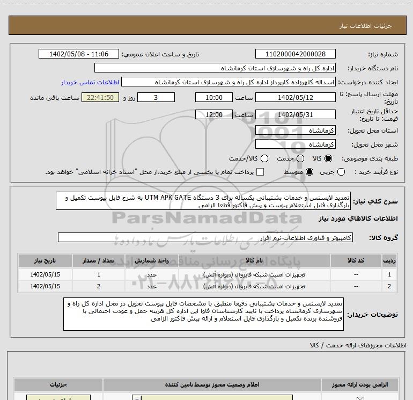Choose the متوسط purchase process option

(309, 172)
